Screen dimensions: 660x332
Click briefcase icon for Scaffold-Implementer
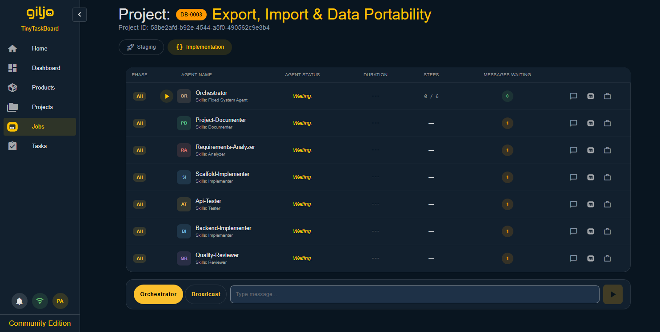(608, 177)
